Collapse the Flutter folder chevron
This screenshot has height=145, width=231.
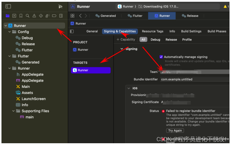(x=9, y=56)
